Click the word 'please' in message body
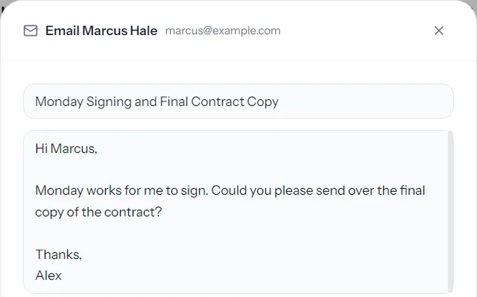This screenshot has height=297, width=477. click(293, 191)
